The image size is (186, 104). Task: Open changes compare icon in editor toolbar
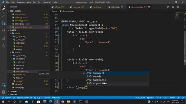(x=173, y=7)
